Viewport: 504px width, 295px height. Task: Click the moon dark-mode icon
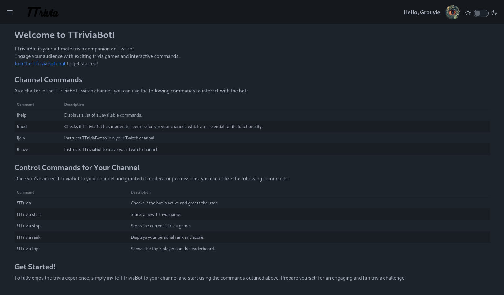tap(494, 13)
